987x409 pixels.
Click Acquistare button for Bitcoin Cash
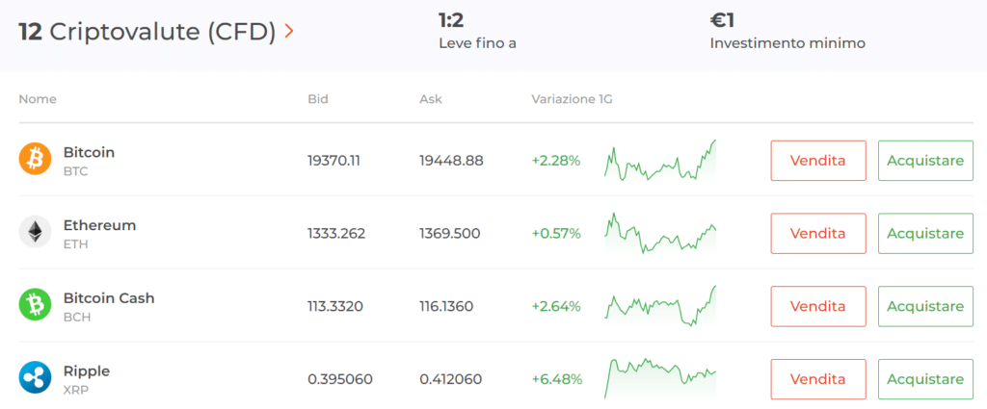(925, 307)
